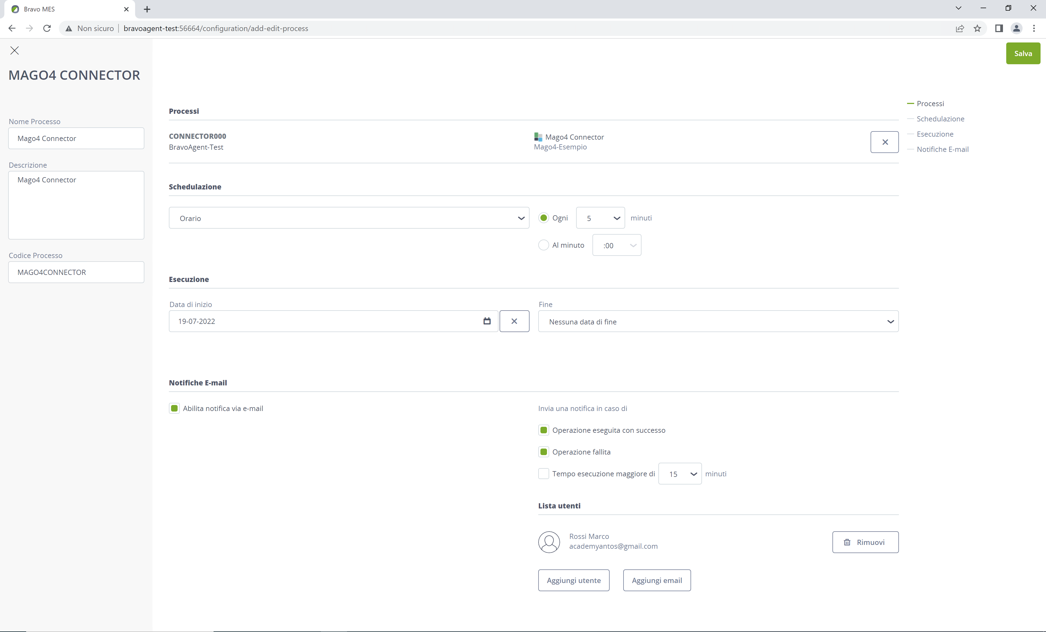Close the Mago4 Connector edit panel
1046x632 pixels.
point(14,50)
